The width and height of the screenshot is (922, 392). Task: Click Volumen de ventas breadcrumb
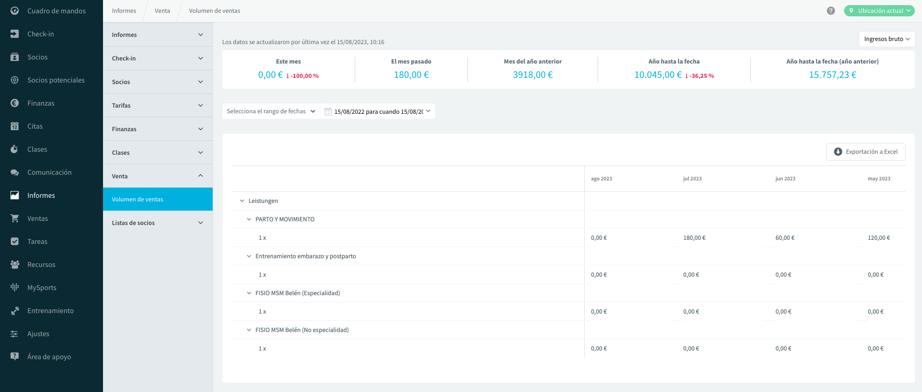[215, 11]
